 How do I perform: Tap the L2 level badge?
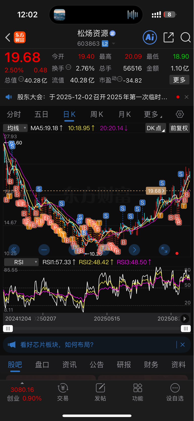coord(105,44)
